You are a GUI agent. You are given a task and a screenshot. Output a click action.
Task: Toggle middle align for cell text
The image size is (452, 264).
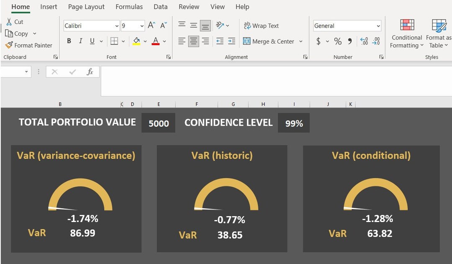coord(193,24)
